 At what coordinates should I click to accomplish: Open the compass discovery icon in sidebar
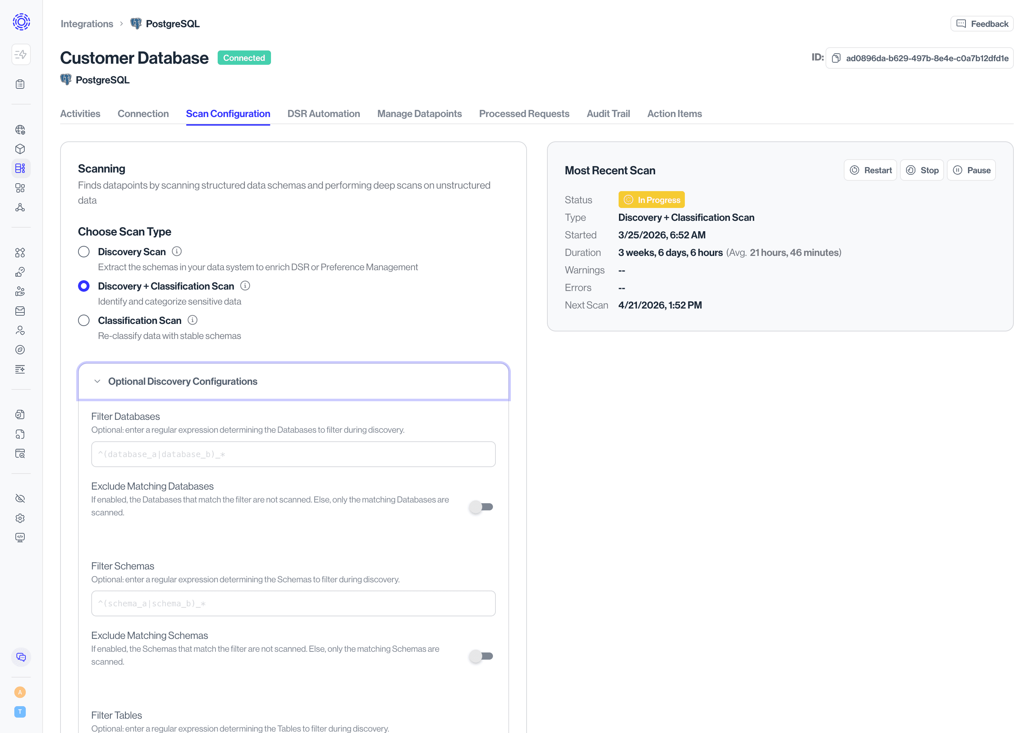pos(20,349)
